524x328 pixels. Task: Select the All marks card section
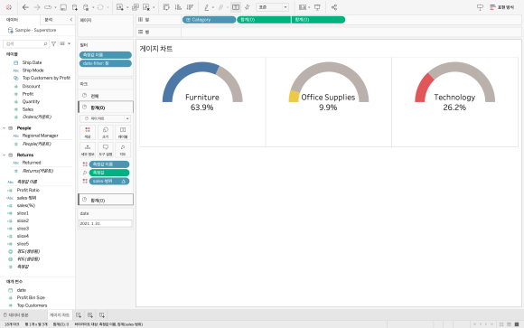[x=106, y=96]
